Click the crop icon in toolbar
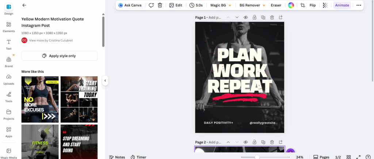The image size is (374, 159). click(302, 5)
